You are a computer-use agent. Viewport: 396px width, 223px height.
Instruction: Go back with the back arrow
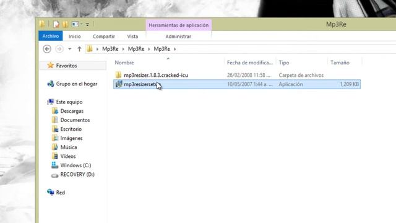(47, 49)
